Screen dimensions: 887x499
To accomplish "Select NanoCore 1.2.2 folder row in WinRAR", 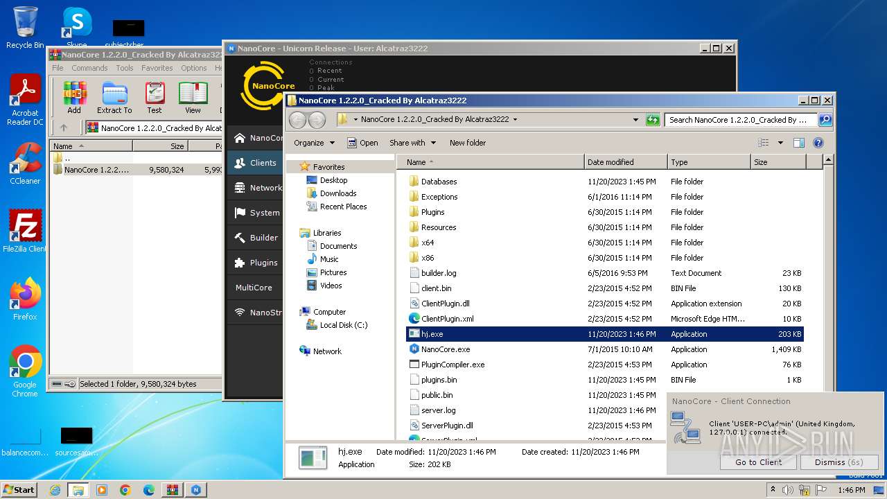I will [135, 169].
